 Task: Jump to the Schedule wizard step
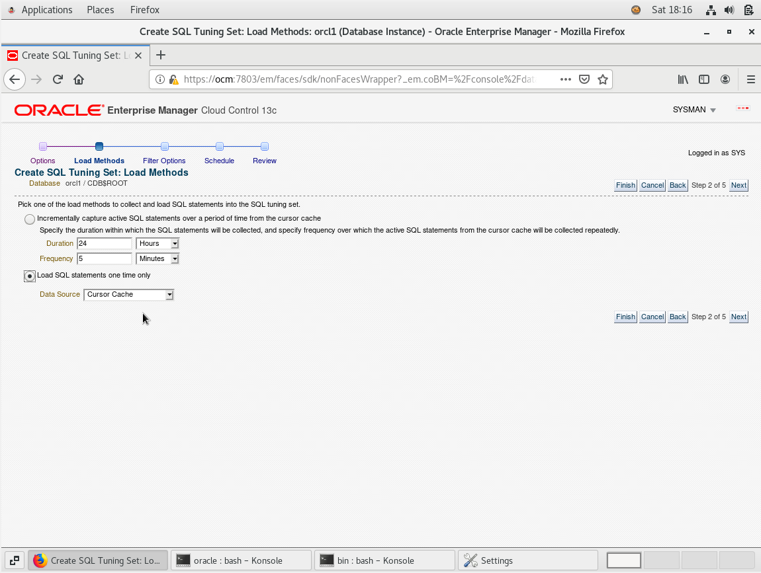click(219, 161)
